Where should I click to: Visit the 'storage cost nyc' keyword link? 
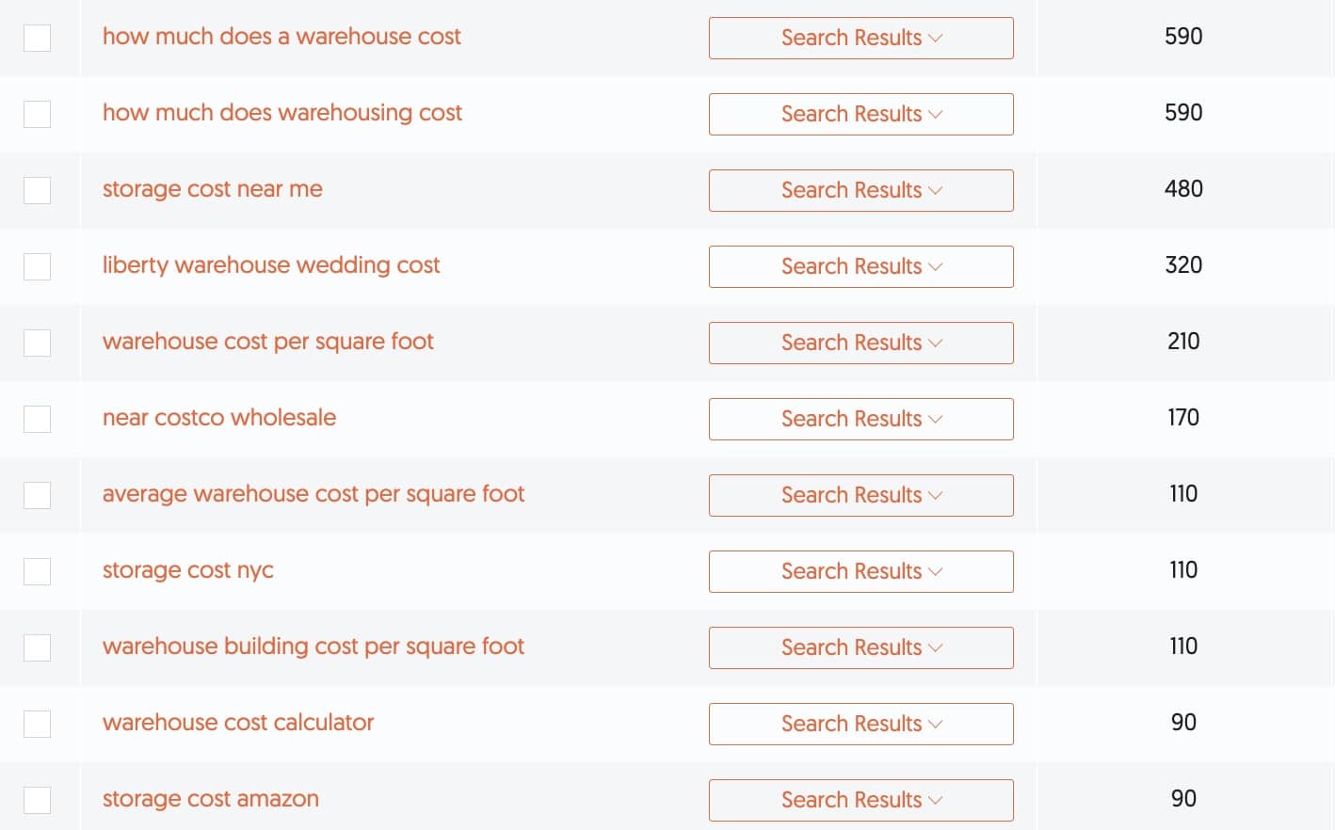coord(188,570)
